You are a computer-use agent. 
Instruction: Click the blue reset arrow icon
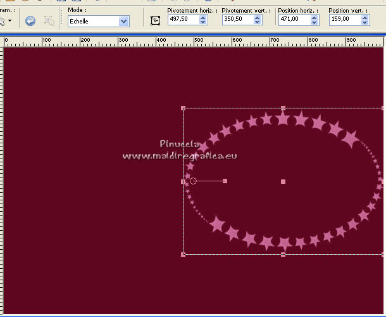click(x=30, y=21)
